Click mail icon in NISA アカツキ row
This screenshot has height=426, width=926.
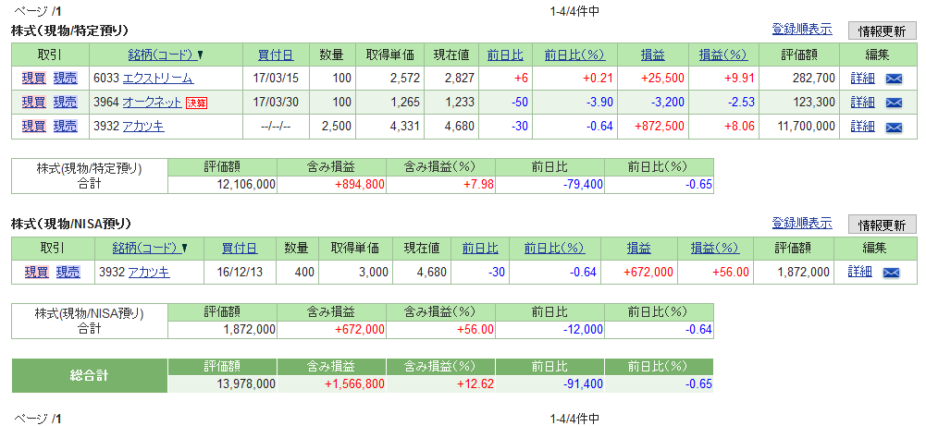[891, 273]
